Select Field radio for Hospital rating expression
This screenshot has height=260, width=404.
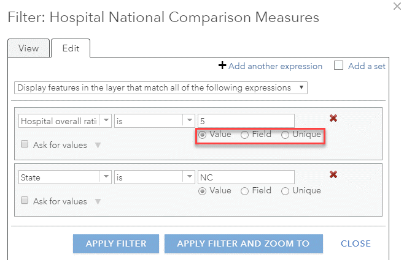(x=244, y=135)
